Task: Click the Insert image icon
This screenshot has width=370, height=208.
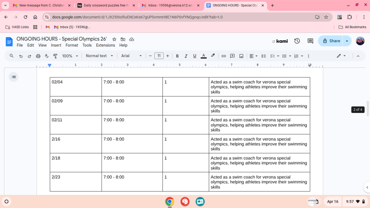Action: [241, 56]
